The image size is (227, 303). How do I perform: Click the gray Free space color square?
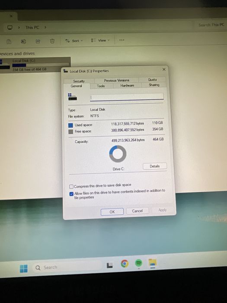70,132
